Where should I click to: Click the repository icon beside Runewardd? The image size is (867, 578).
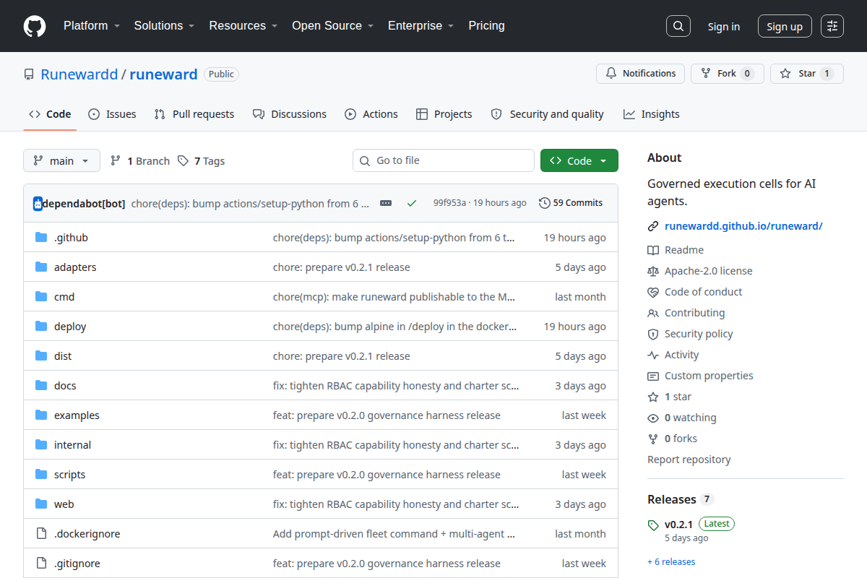29,74
